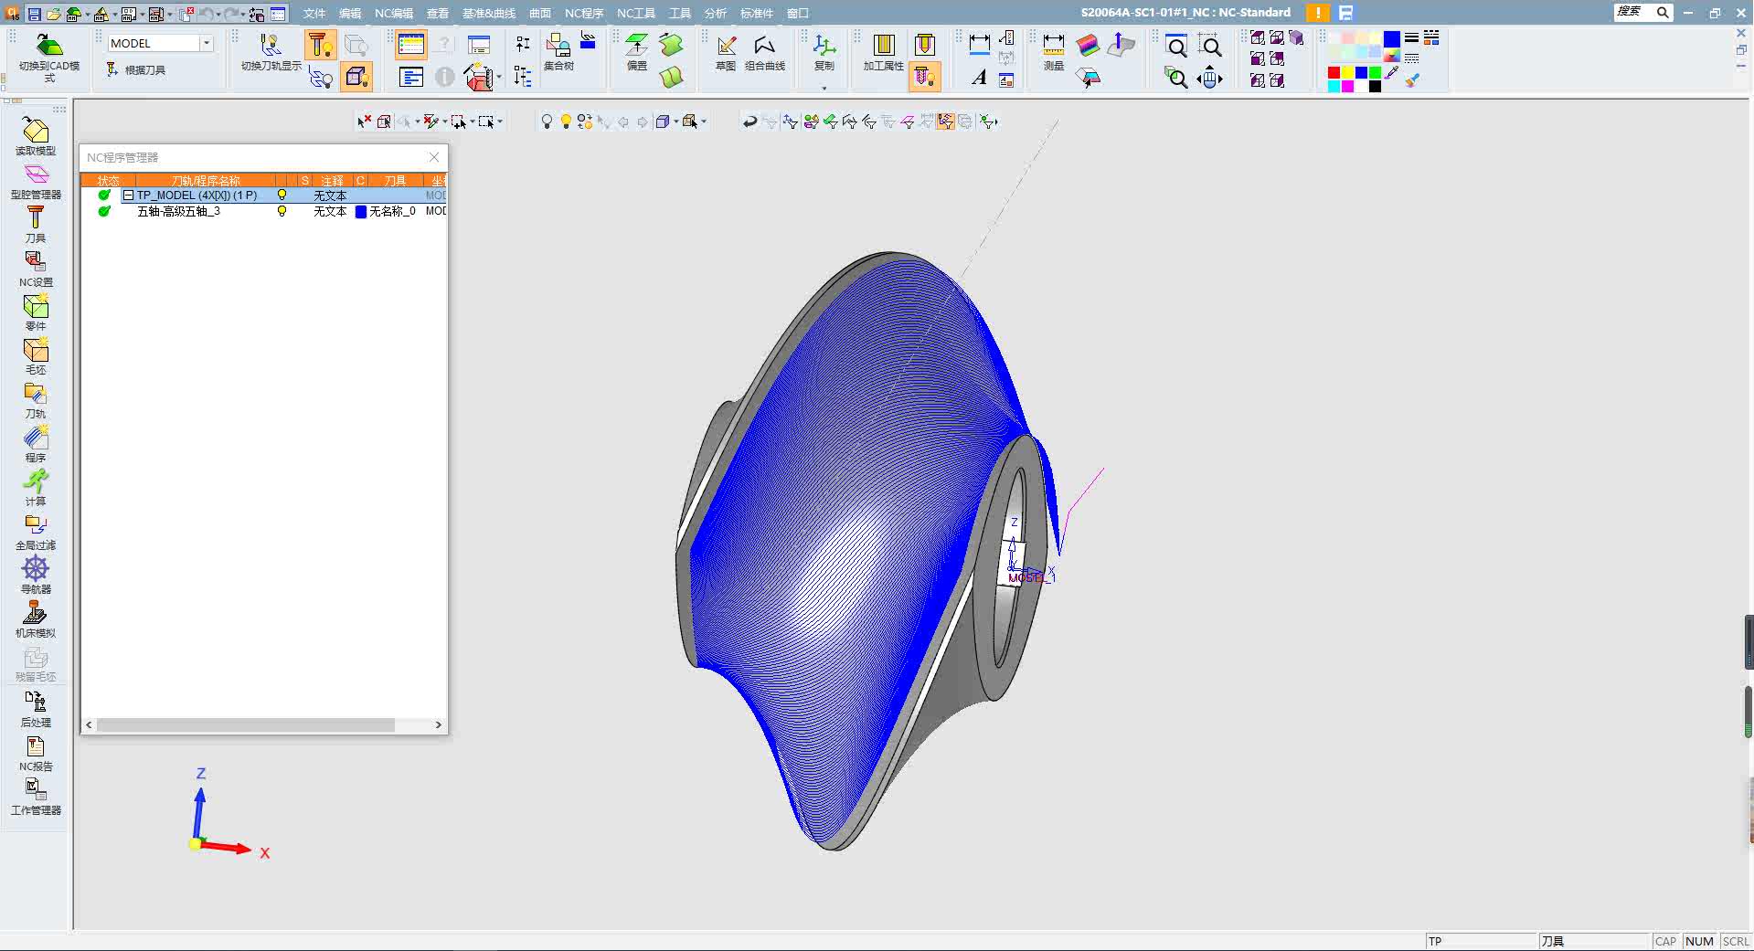Open the 刀具 cutter tool in sidebar
This screenshot has width=1754, height=951.
tap(36, 225)
